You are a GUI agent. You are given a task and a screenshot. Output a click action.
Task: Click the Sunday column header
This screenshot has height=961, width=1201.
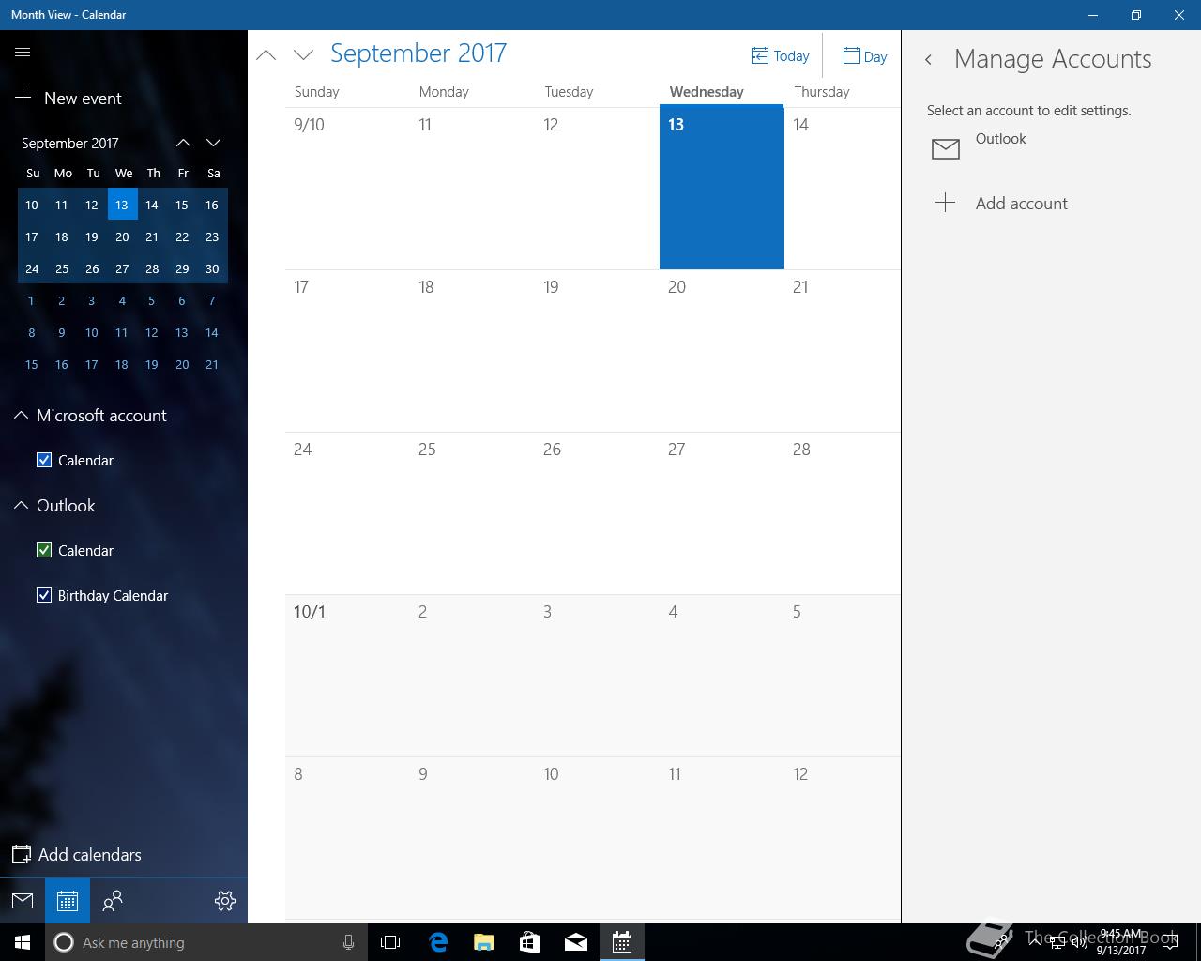coord(316,91)
